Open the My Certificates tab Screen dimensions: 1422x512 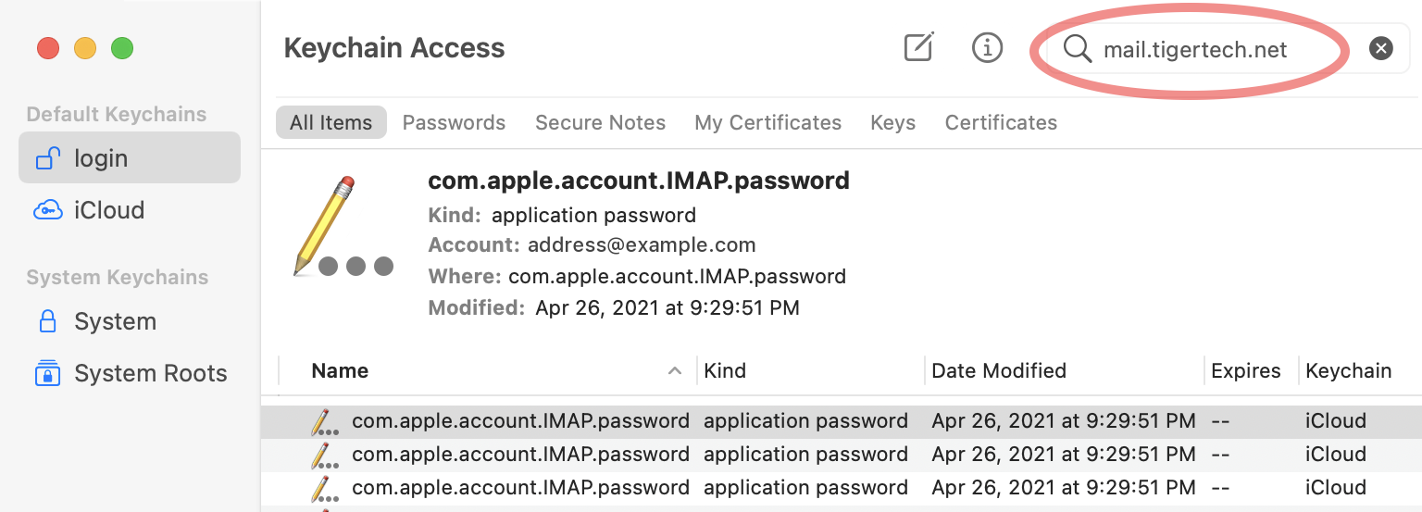point(767,122)
